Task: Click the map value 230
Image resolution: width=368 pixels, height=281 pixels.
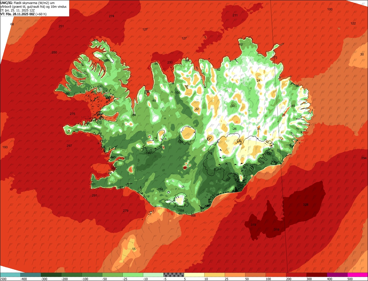Action: pos(170,62)
